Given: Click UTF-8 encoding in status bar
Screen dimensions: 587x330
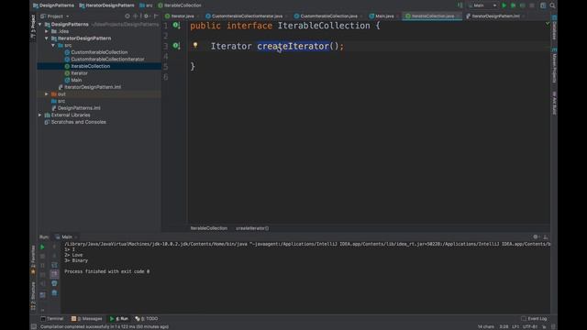Looking at the screenshot, I should click(530, 326).
